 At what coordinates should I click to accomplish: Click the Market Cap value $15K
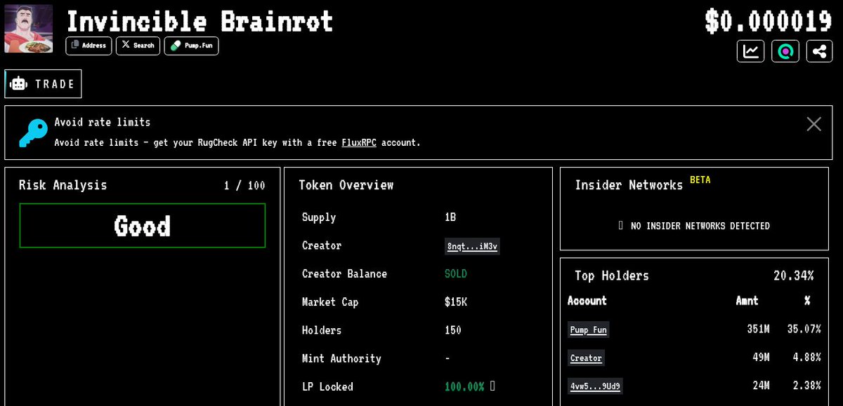click(x=456, y=302)
